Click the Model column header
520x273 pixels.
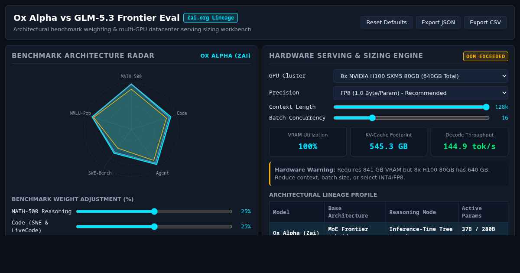pyautogui.click(x=297, y=212)
